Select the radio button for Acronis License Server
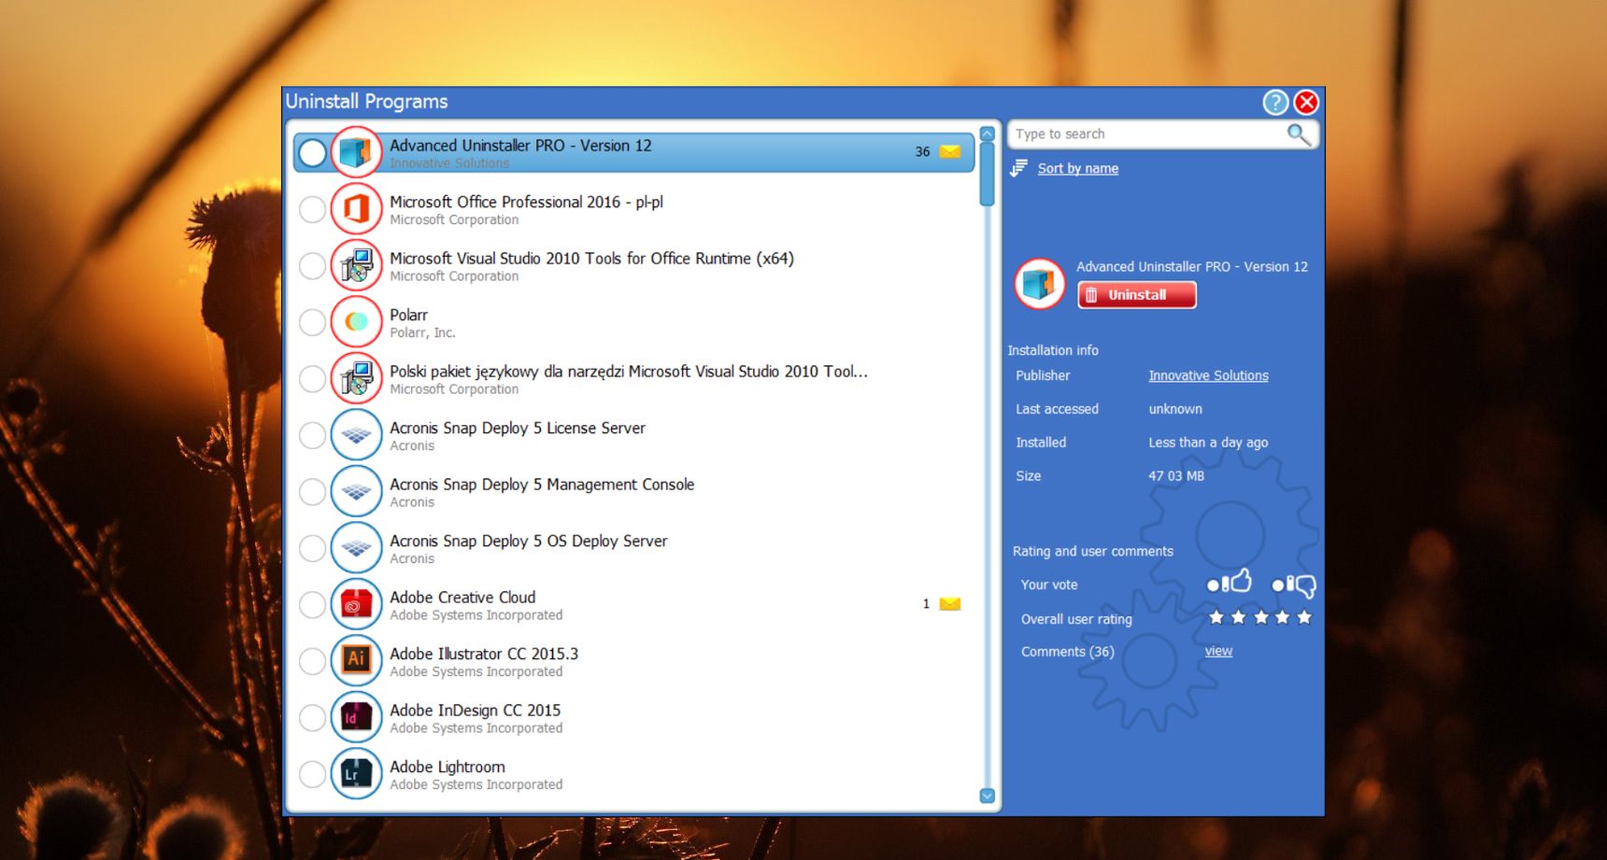Viewport: 1607px width, 860px height. point(312,435)
